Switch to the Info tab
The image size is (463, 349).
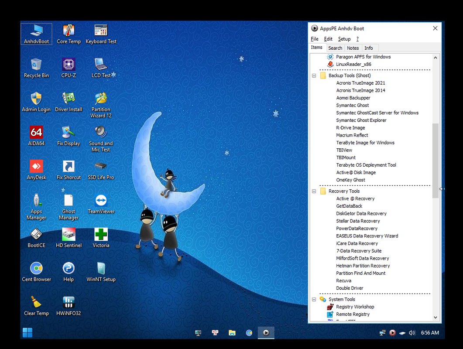click(368, 48)
